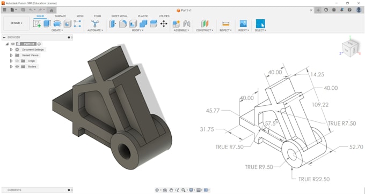Open the MODIFY dropdown menu

click(x=137, y=30)
